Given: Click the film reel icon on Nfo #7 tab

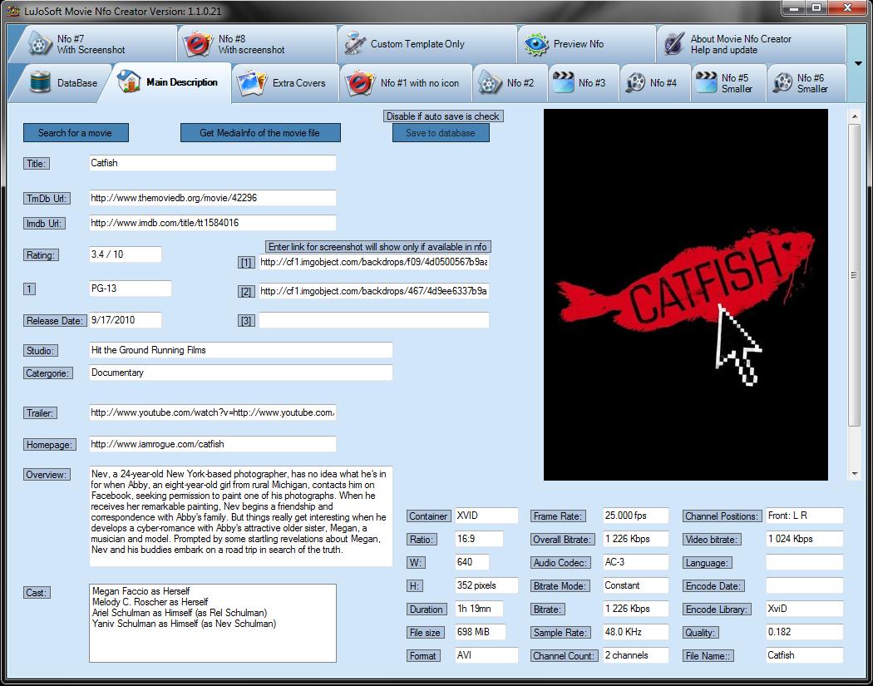Looking at the screenshot, I should [40, 44].
